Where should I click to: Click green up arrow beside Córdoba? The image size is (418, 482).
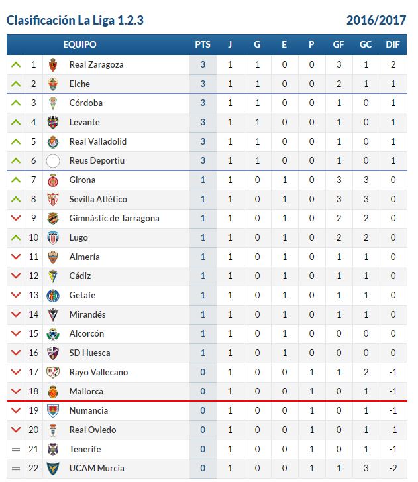tap(16, 103)
